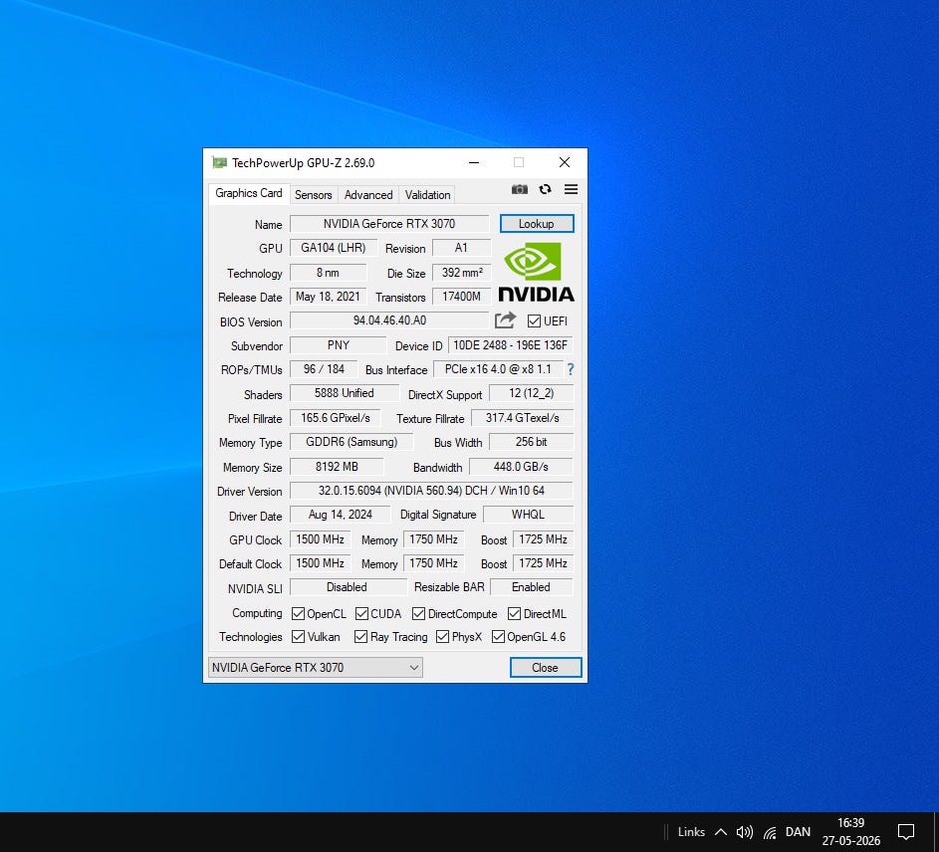Viewport: 939px width, 852px height.
Task: Click the BIOS export share icon
Action: point(505,320)
